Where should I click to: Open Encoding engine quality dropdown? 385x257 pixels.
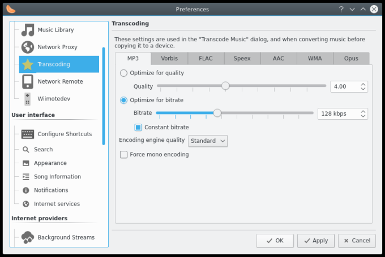(x=208, y=141)
